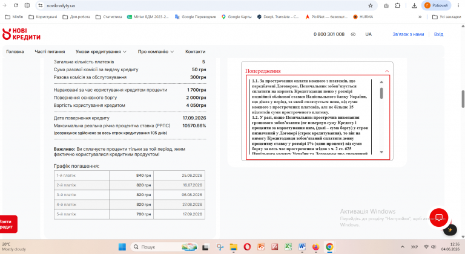
Task: Open File Explorer from the taskbar
Action: pyautogui.click(x=233, y=247)
